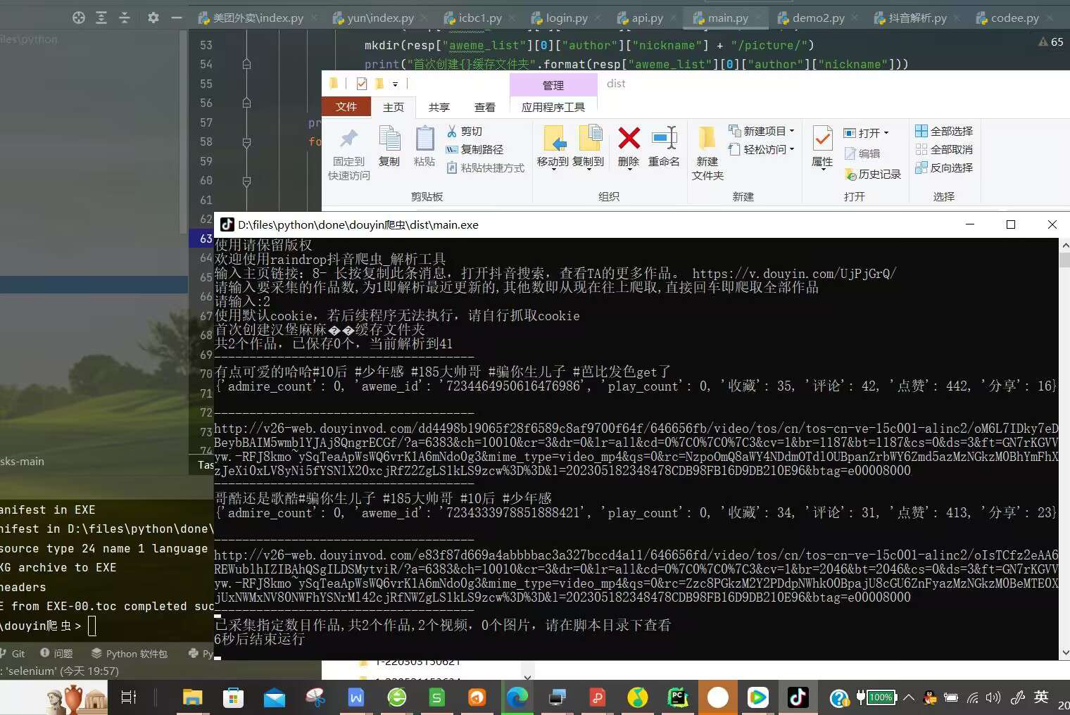Open the Easy Access (轻松访问) dropdown
Image resolution: width=1070 pixels, height=715 pixels.
[792, 149]
